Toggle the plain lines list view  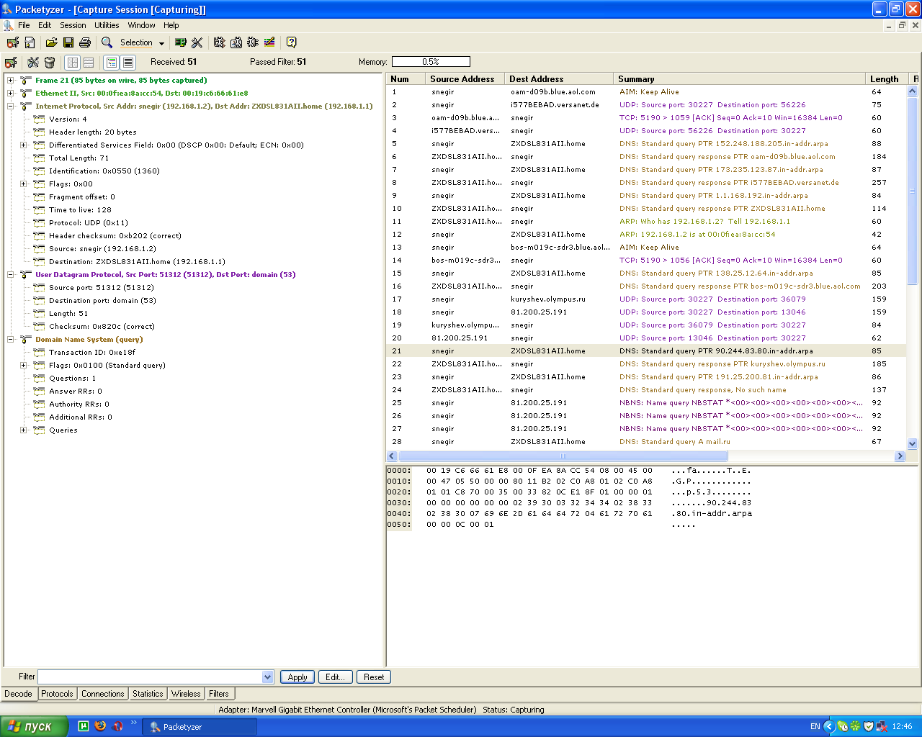click(x=127, y=63)
